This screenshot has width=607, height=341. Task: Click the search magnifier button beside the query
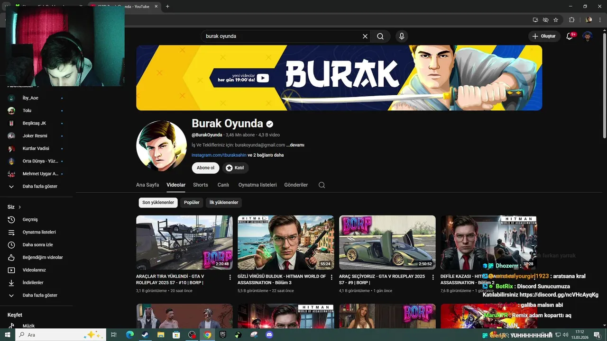point(380,36)
